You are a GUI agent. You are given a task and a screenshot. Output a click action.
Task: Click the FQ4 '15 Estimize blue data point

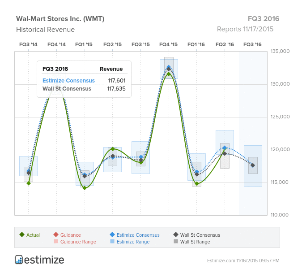click(169, 67)
